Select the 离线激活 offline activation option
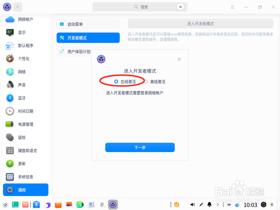This screenshot has height=210, width=280. (146, 81)
